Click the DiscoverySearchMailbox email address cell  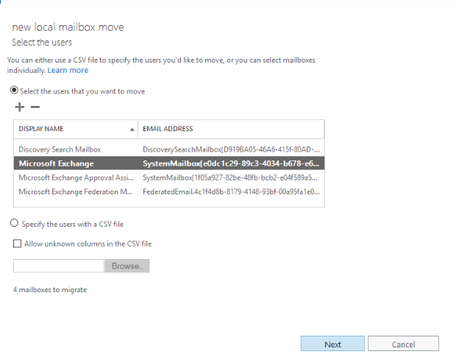click(231, 149)
